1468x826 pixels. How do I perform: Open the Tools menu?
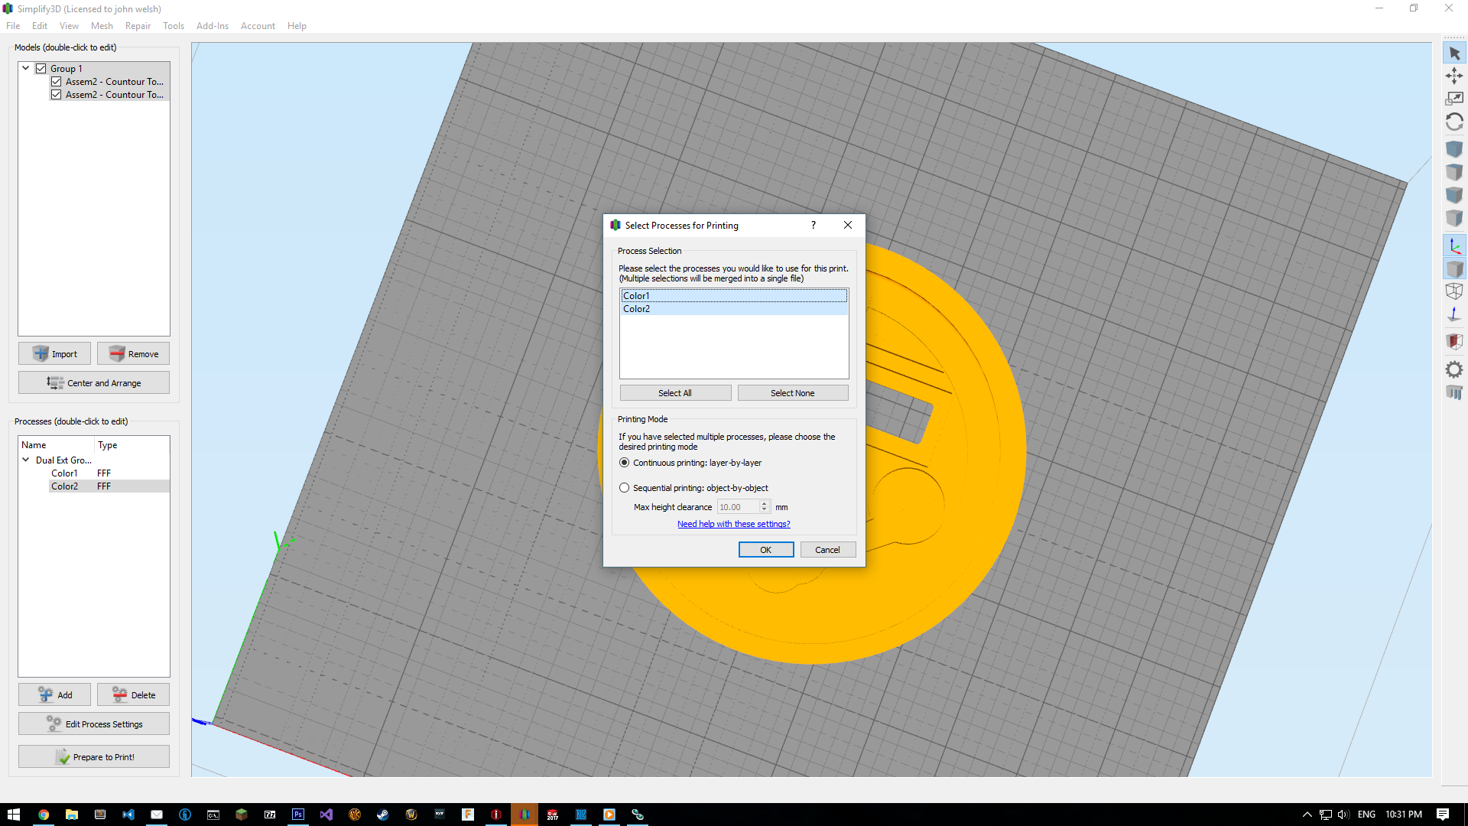(x=174, y=26)
